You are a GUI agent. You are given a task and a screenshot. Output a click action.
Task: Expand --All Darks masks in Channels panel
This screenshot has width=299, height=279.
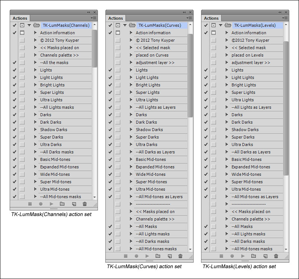35,152
